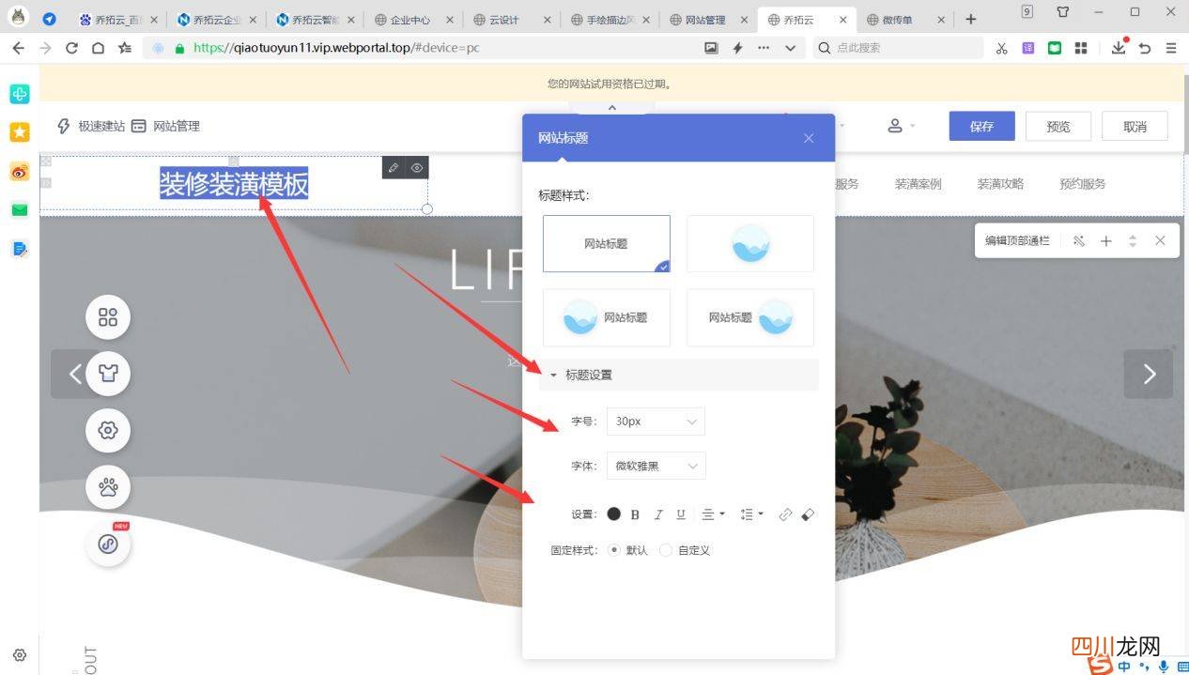Open a new browser tab
Viewport: 1189px width, 675px height.
[971, 20]
